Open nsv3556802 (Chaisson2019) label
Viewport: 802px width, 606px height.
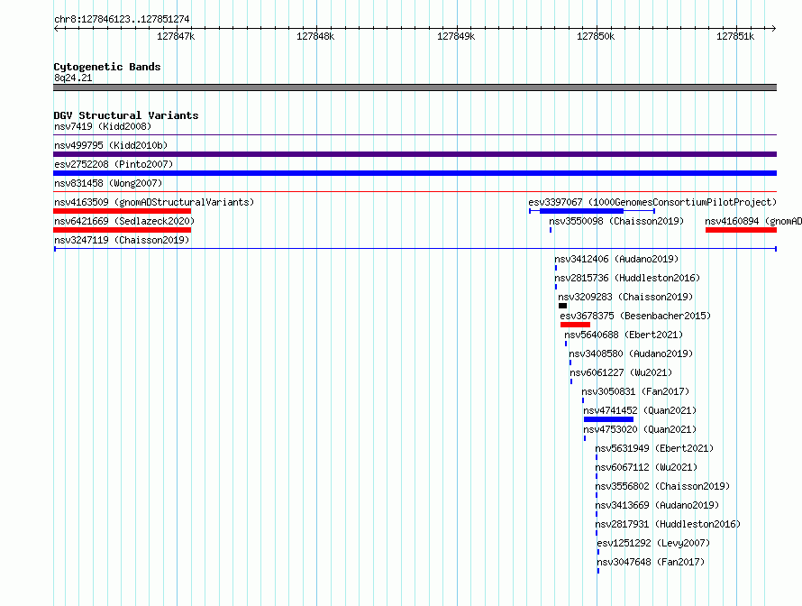(x=662, y=486)
